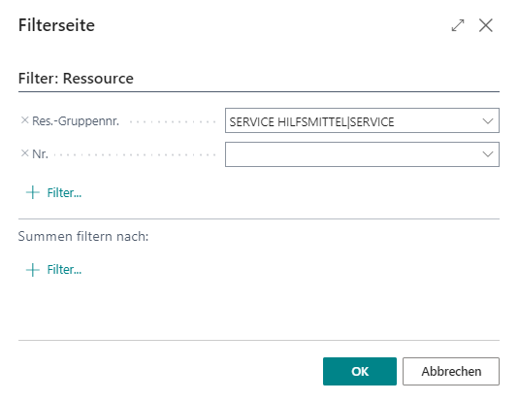Open the Res.-Gruppennr. dropdown chevron
The height and width of the screenshot is (402, 519).
pyautogui.click(x=488, y=121)
